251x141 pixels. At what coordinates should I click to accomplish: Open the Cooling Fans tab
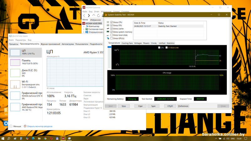[x=127, y=43]
